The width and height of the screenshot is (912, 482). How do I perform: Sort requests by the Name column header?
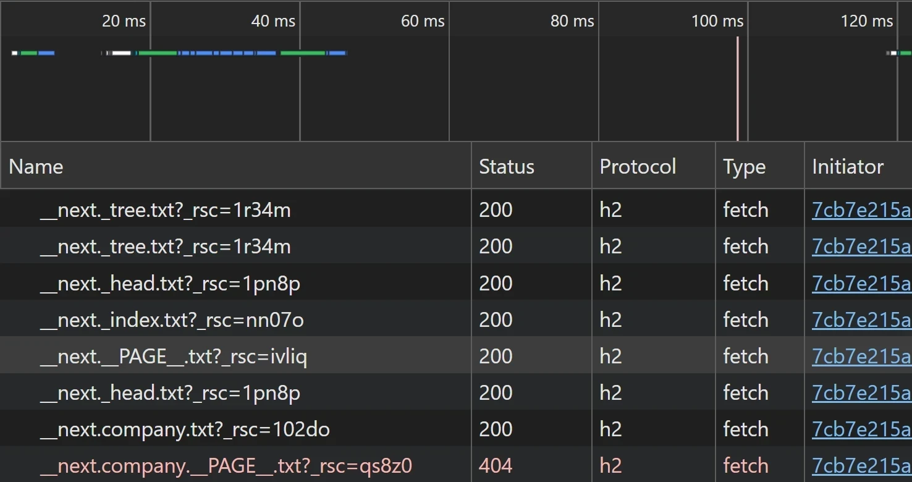click(x=36, y=167)
